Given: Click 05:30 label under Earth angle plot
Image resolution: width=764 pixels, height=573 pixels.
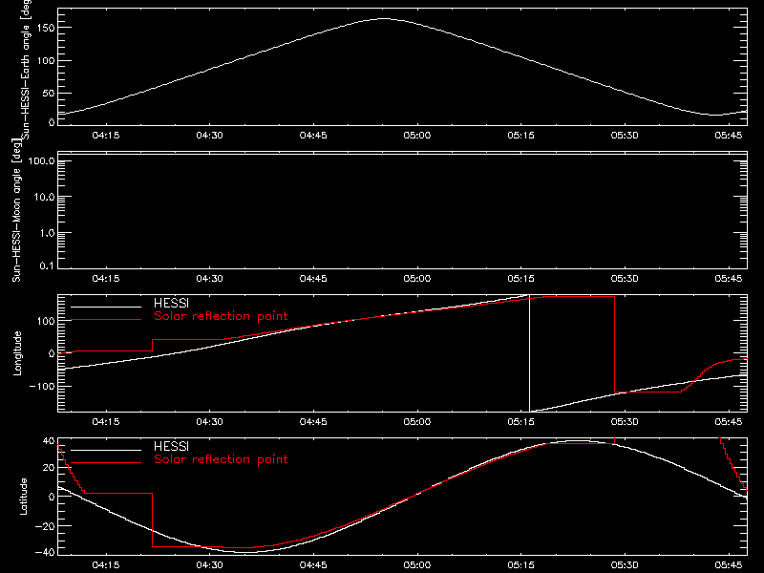Looking at the screenshot, I should click(x=625, y=136).
